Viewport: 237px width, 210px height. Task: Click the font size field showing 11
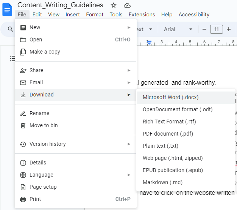(x=217, y=29)
